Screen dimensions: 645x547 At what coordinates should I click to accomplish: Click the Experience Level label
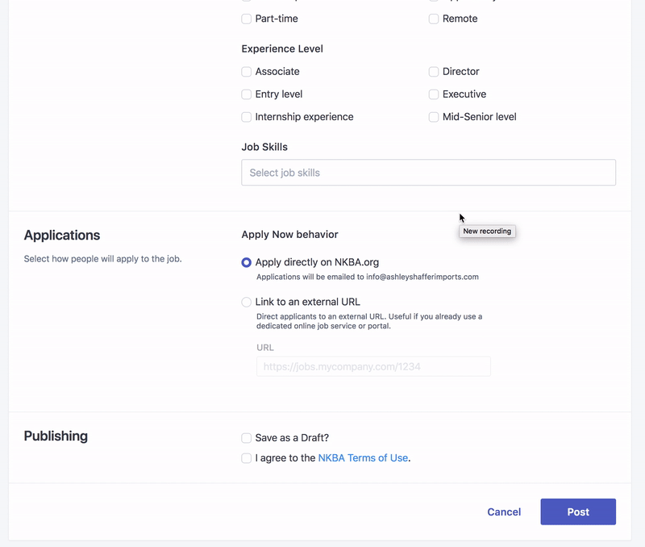point(282,49)
